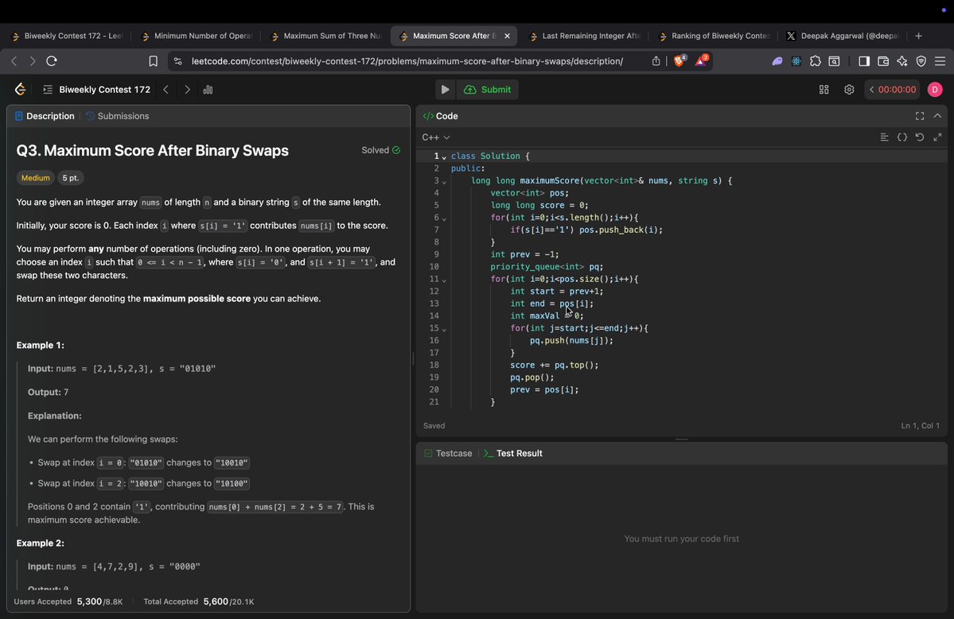Switch to the Description tab

(x=45, y=116)
